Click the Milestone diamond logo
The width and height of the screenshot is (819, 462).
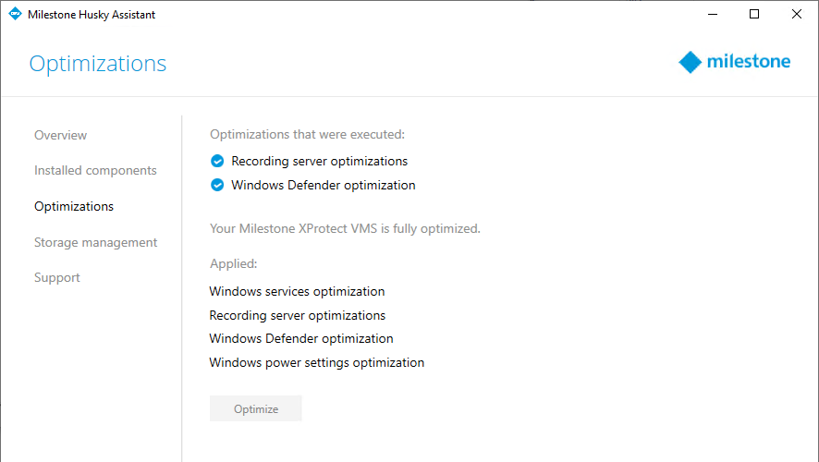pyautogui.click(x=691, y=62)
